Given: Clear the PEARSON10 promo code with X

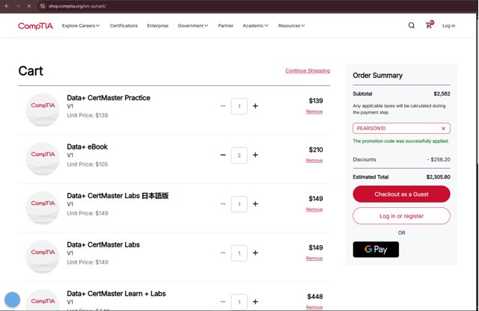Looking at the screenshot, I should pyautogui.click(x=443, y=129).
